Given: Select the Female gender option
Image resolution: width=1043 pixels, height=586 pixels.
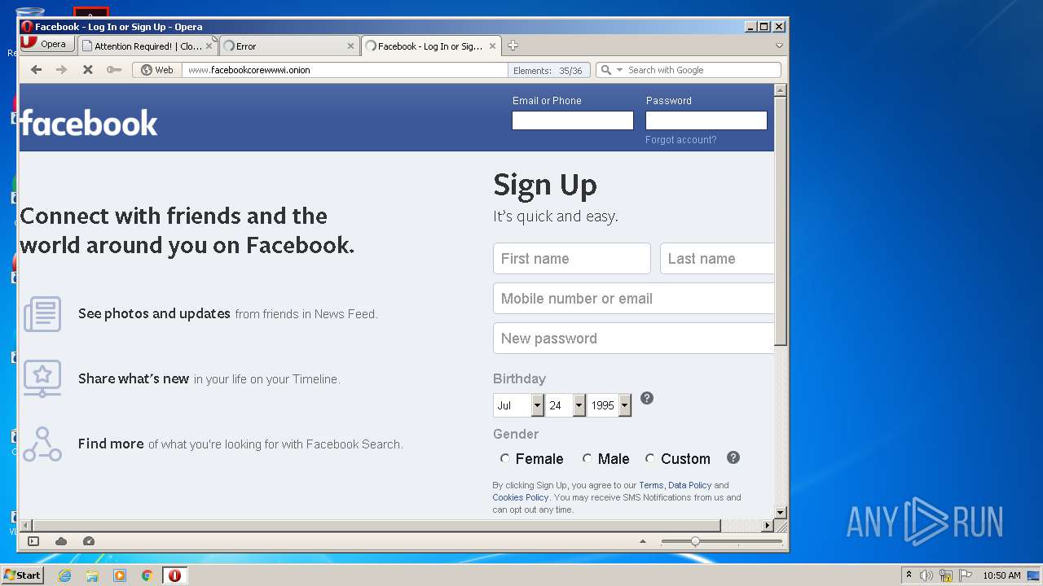Looking at the screenshot, I should [505, 458].
